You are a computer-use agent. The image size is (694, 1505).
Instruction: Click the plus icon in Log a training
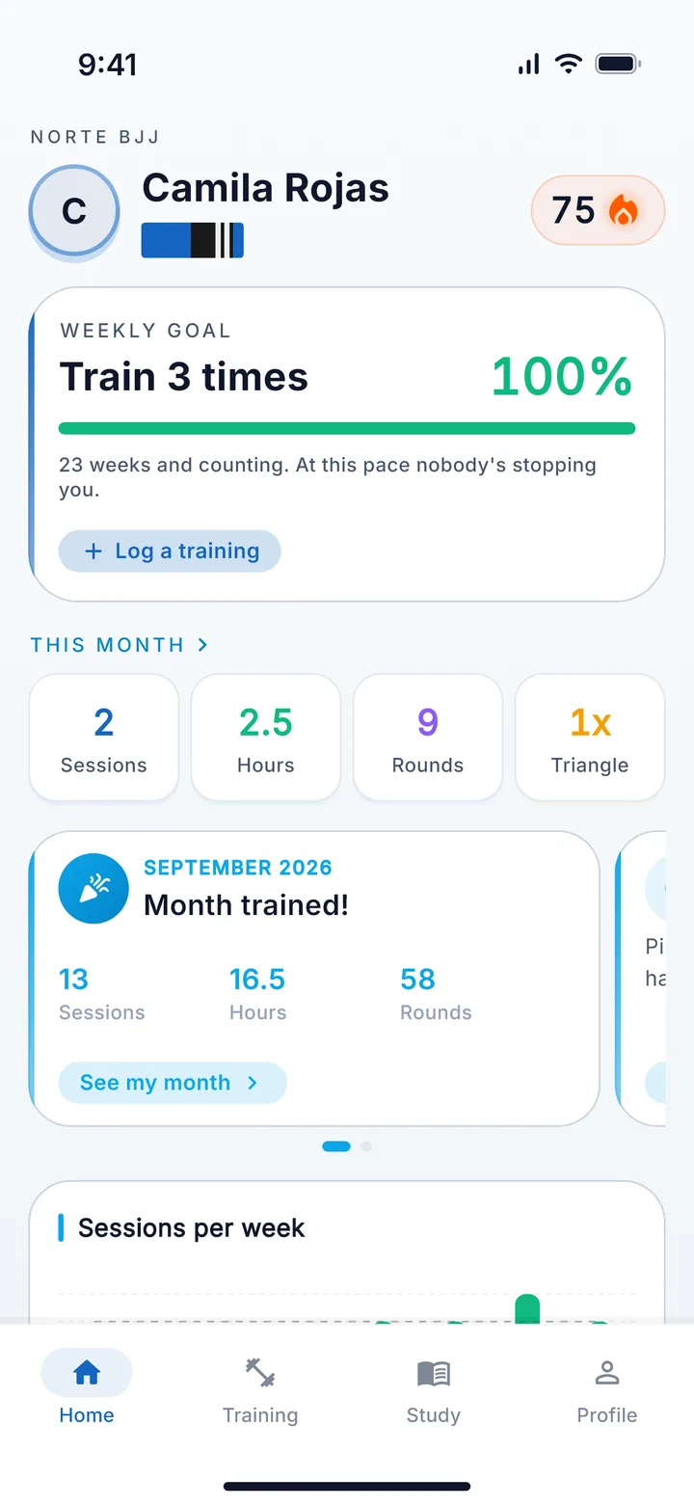tap(93, 551)
